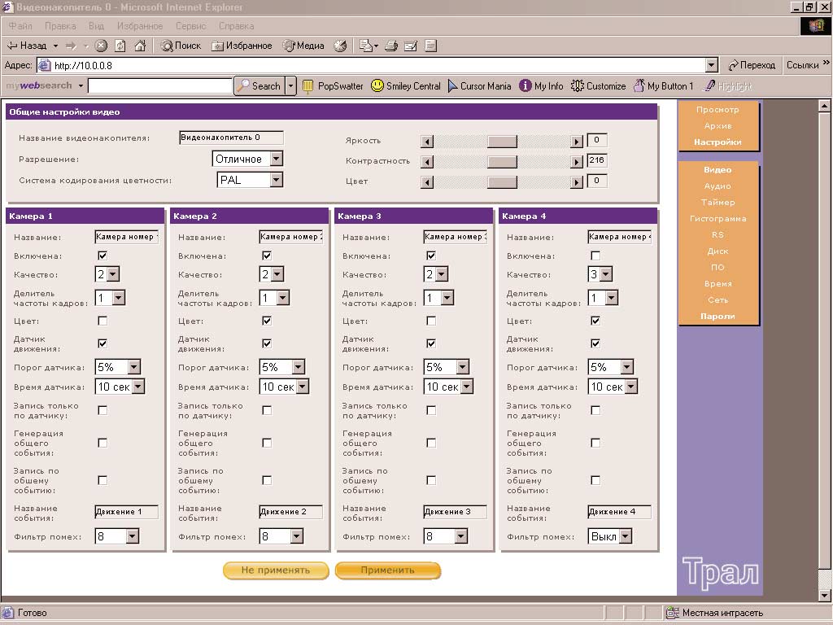Switch to 'Архив' in side navigation

[x=717, y=126]
